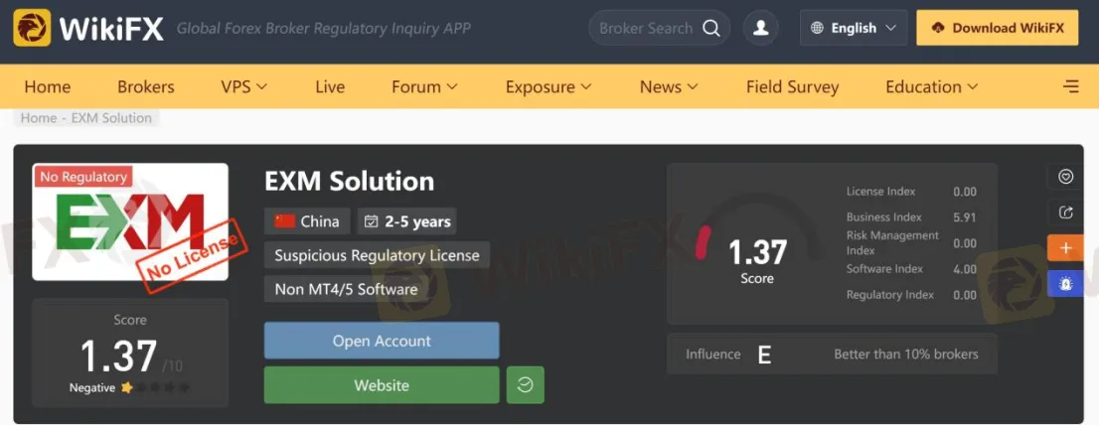Click the green refresh icon beside Website
Screen dimensions: 1100x426
point(525,385)
